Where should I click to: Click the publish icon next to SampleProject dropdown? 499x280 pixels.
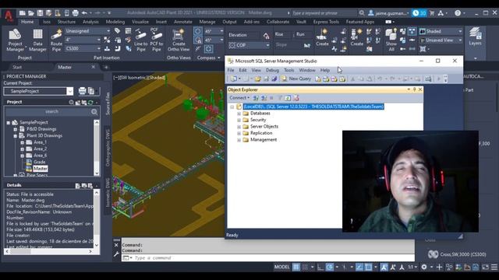[x=82, y=91]
